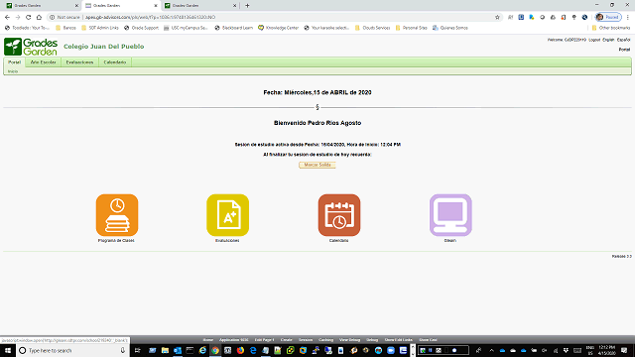The image size is (635, 357).
Task: Click the Marcar Salida button
Action: click(x=317, y=165)
